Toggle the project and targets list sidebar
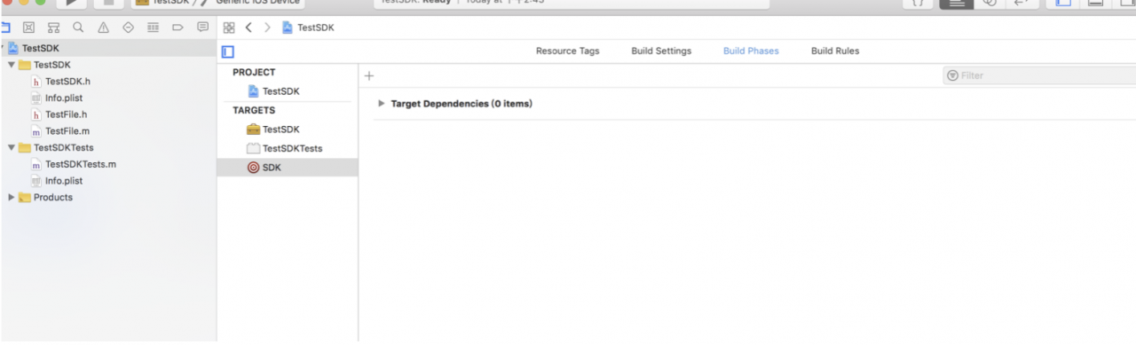Image resolution: width=1136 pixels, height=345 pixels. 228,51
